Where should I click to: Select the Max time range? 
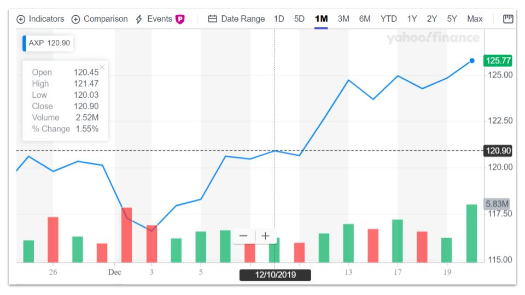(475, 19)
